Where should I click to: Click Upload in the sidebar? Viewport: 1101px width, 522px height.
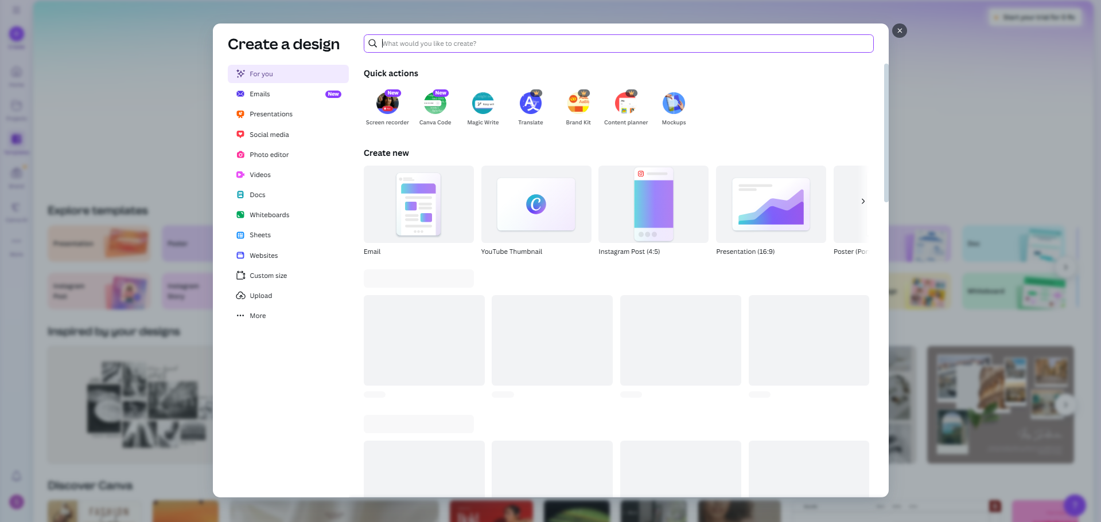tap(260, 295)
